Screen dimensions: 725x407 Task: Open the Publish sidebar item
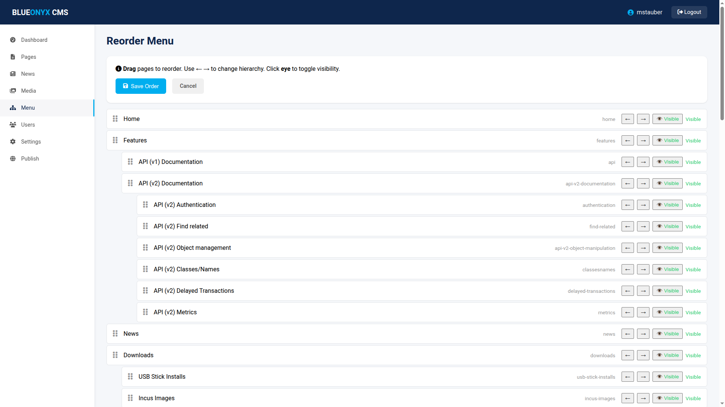pyautogui.click(x=30, y=159)
